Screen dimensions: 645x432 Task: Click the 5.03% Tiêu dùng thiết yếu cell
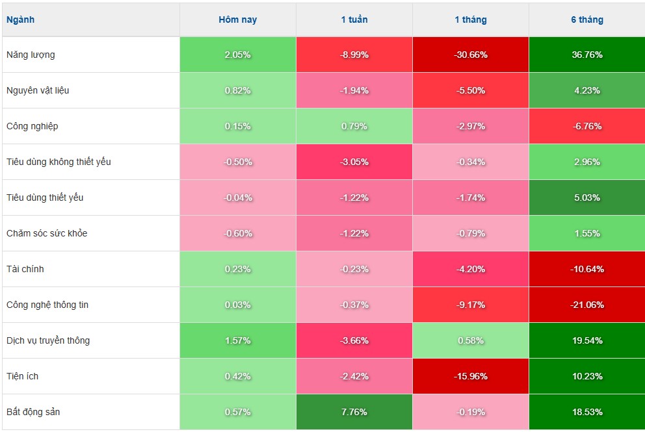[587, 197]
